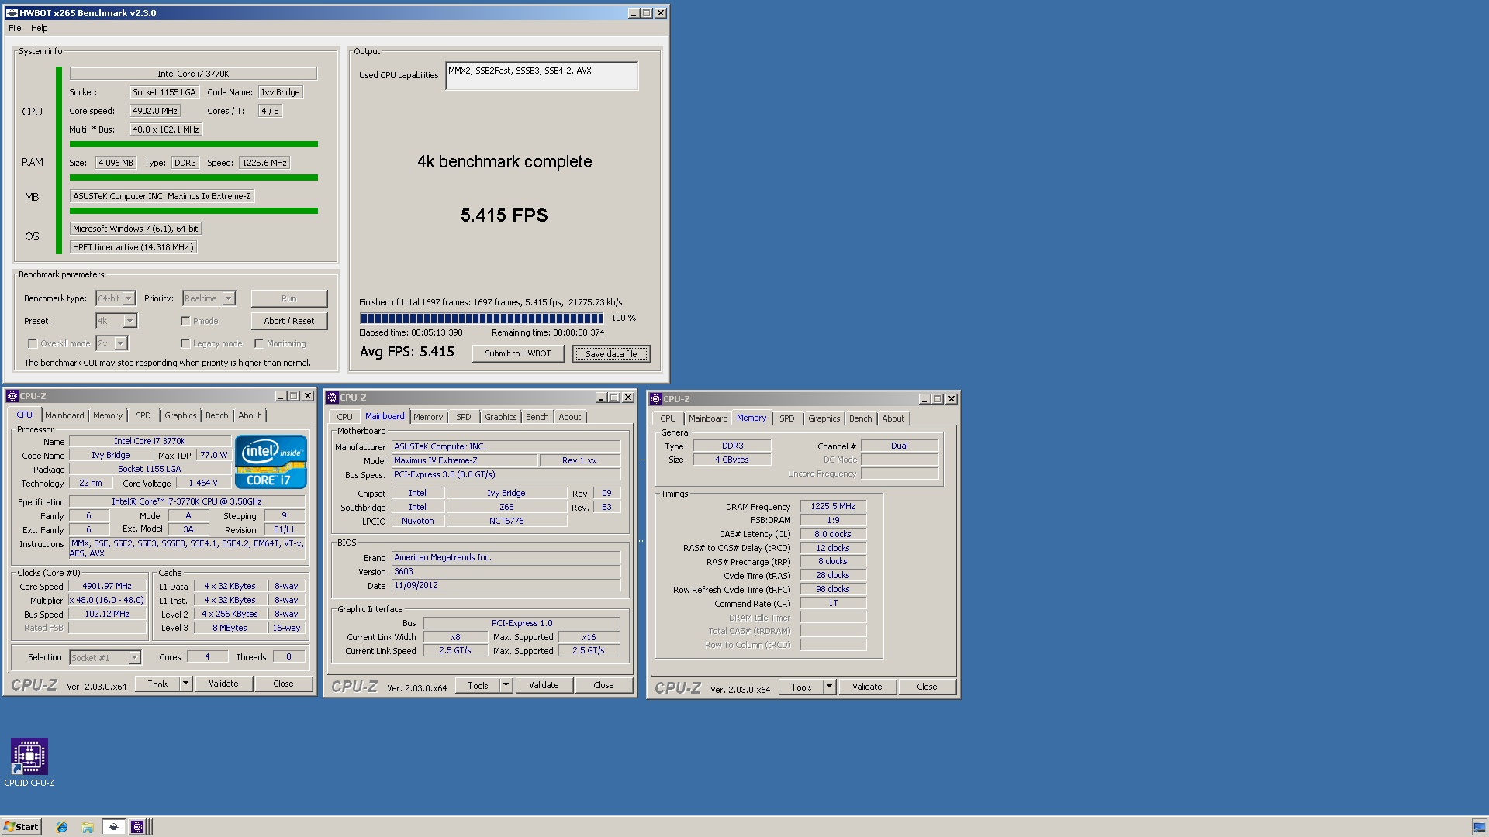Toggle the Monitoring checkbox
This screenshot has height=837, width=1489.
(x=259, y=343)
